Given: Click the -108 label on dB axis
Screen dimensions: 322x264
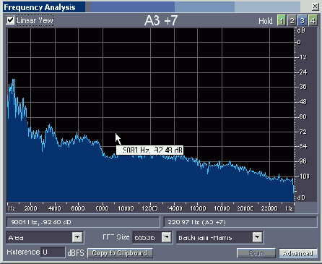Looking at the screenshot, I should click(x=303, y=176).
